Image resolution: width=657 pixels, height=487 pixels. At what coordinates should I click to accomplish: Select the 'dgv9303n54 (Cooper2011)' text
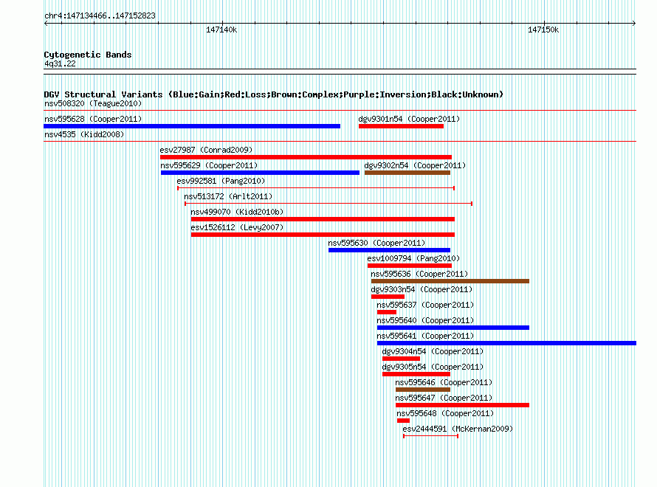[x=422, y=289]
